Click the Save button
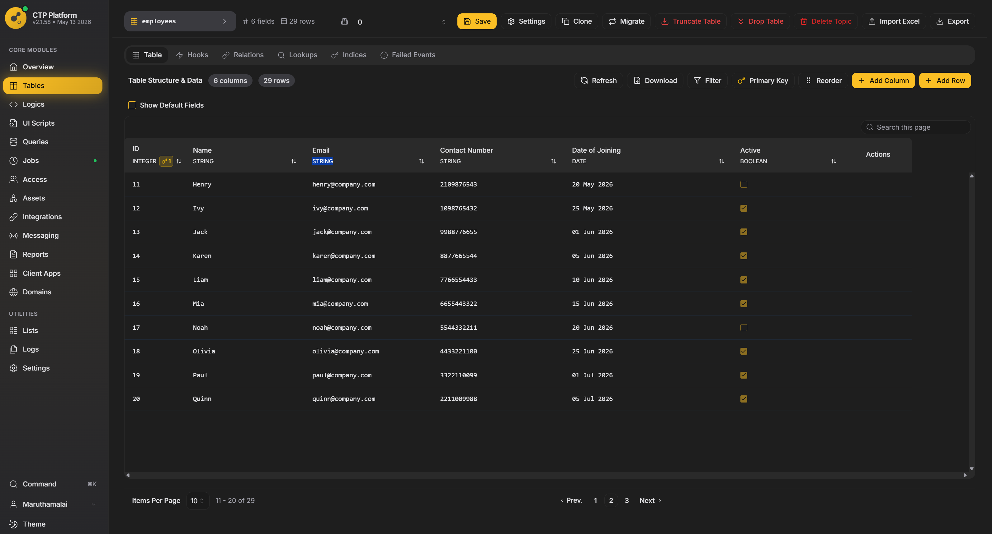 [x=477, y=21]
